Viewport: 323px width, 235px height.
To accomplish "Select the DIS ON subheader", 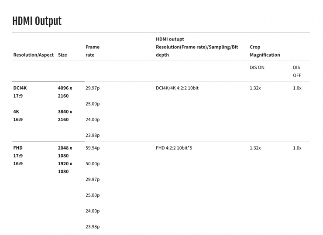I will 257,68.
